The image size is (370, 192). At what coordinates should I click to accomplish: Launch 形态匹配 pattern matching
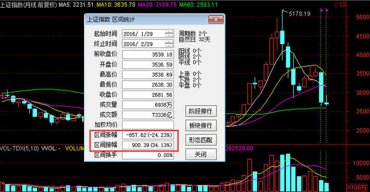(201, 140)
